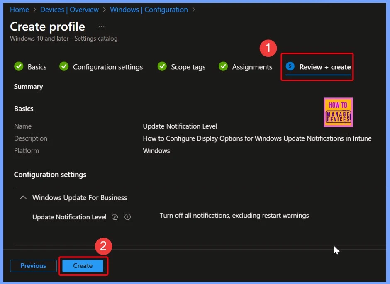The width and height of the screenshot is (390, 284).
Task: Open Devices | Overview breadcrumb link
Action: coord(69,10)
